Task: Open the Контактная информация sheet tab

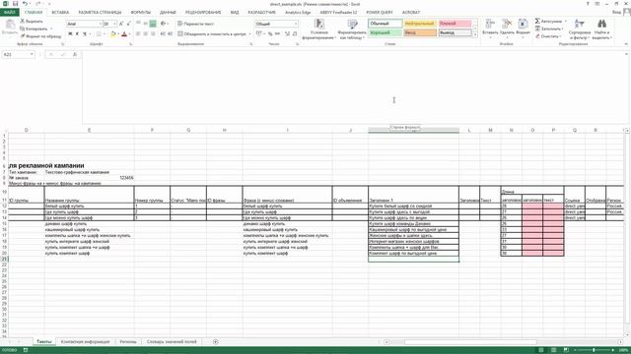Action: 85,341
